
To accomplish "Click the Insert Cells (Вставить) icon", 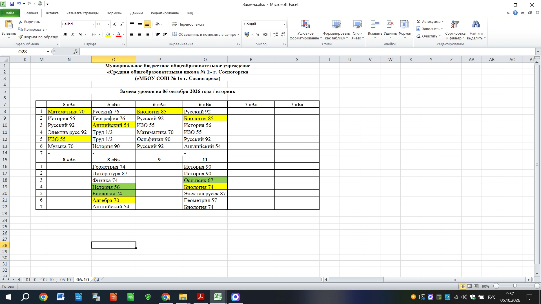I will [375, 24].
